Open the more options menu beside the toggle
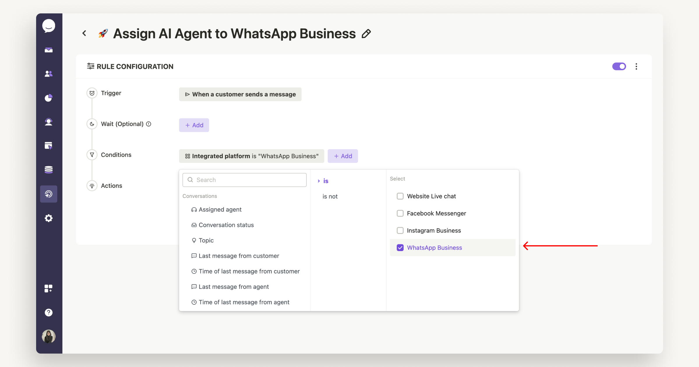 (636, 66)
